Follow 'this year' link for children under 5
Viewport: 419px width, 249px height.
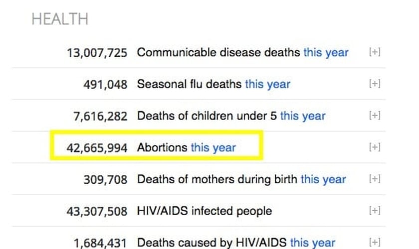(x=303, y=116)
